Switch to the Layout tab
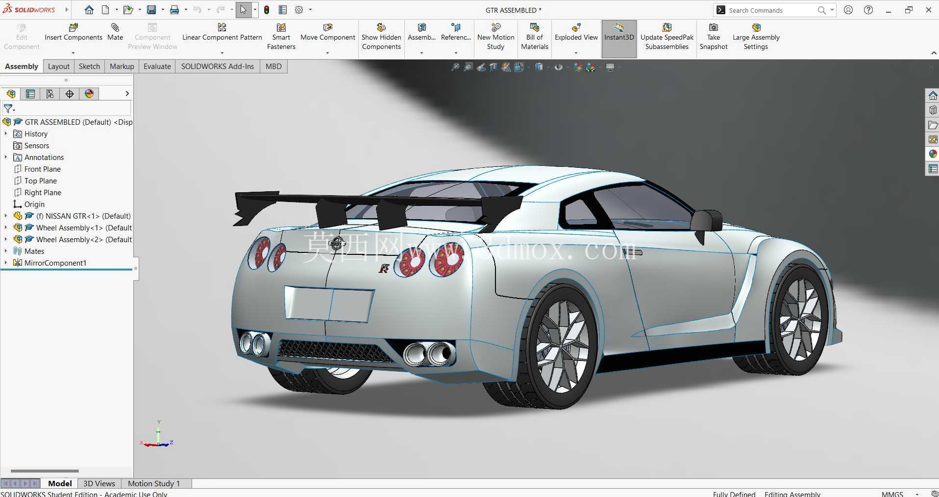Image resolution: width=939 pixels, height=497 pixels. 59,67
